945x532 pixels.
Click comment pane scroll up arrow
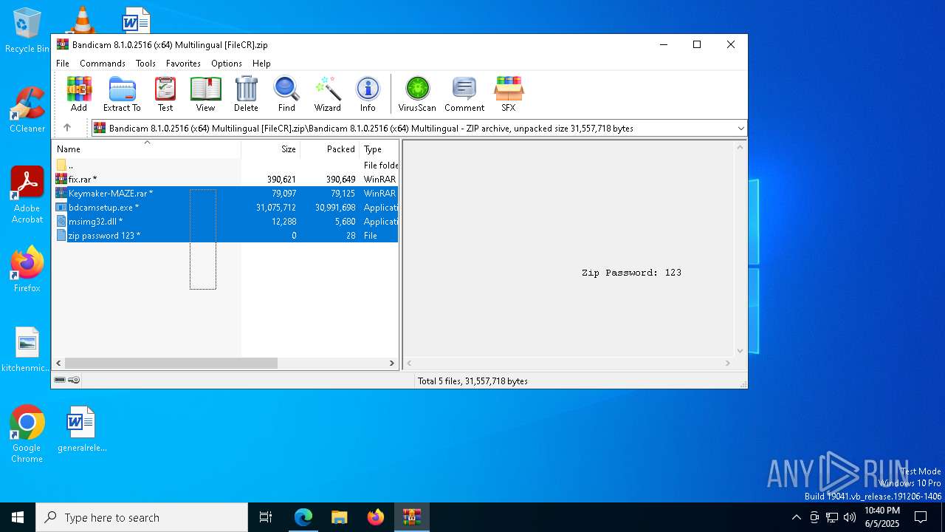click(740, 146)
